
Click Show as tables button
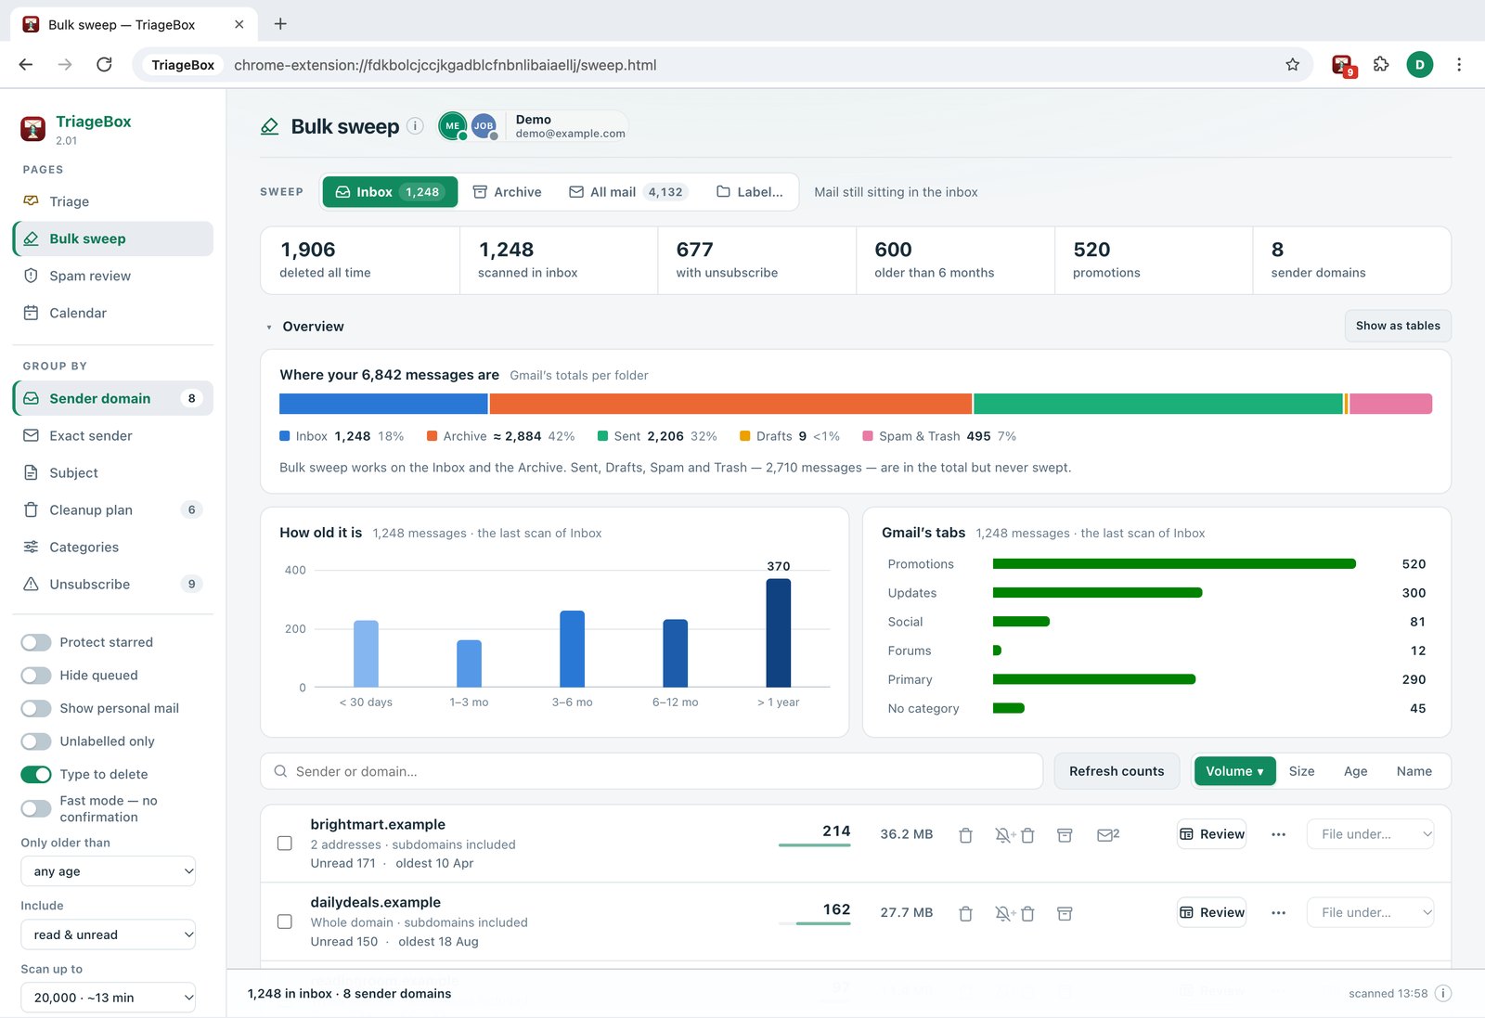coord(1398,326)
